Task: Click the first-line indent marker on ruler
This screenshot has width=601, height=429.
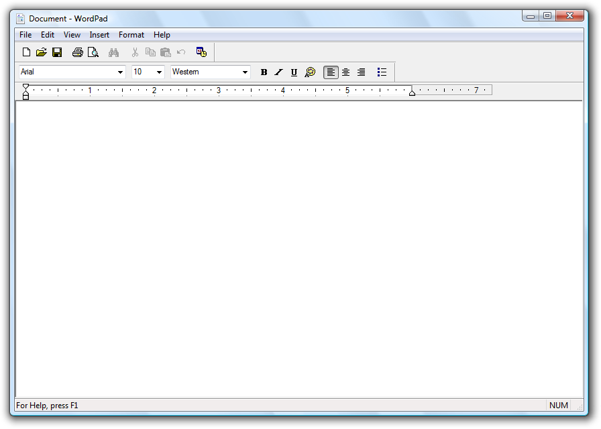Action: click(25, 86)
